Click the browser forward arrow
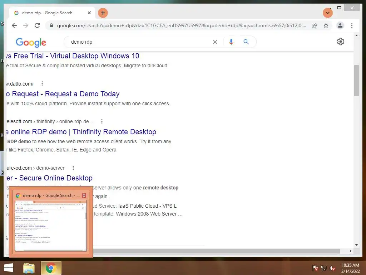366x275 pixels. coord(26,25)
